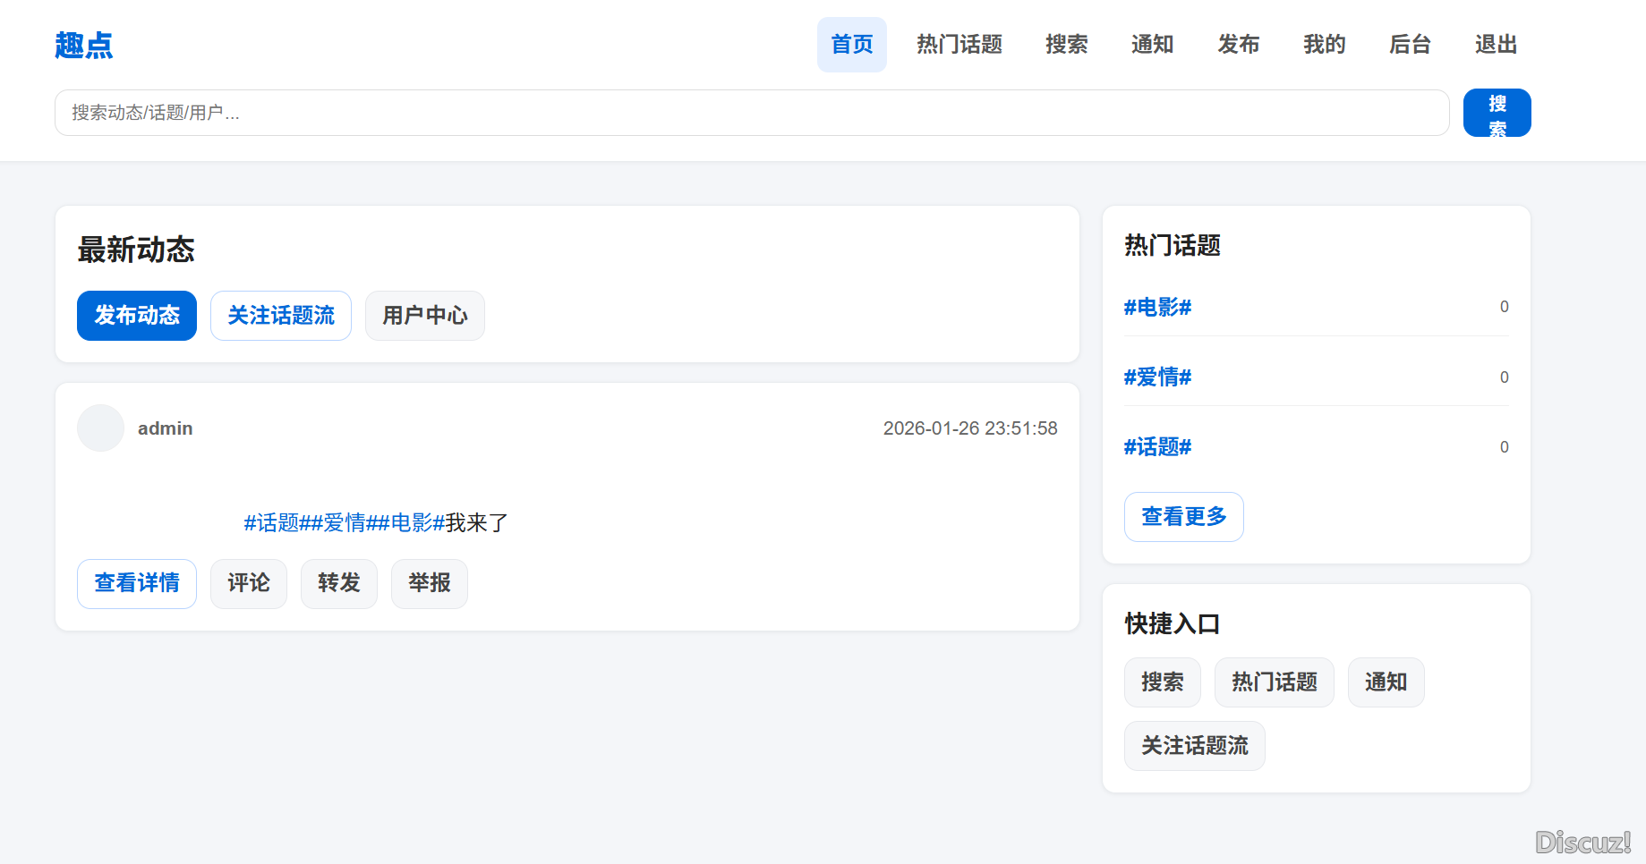Open 用户中心 under 最新动态

click(425, 316)
